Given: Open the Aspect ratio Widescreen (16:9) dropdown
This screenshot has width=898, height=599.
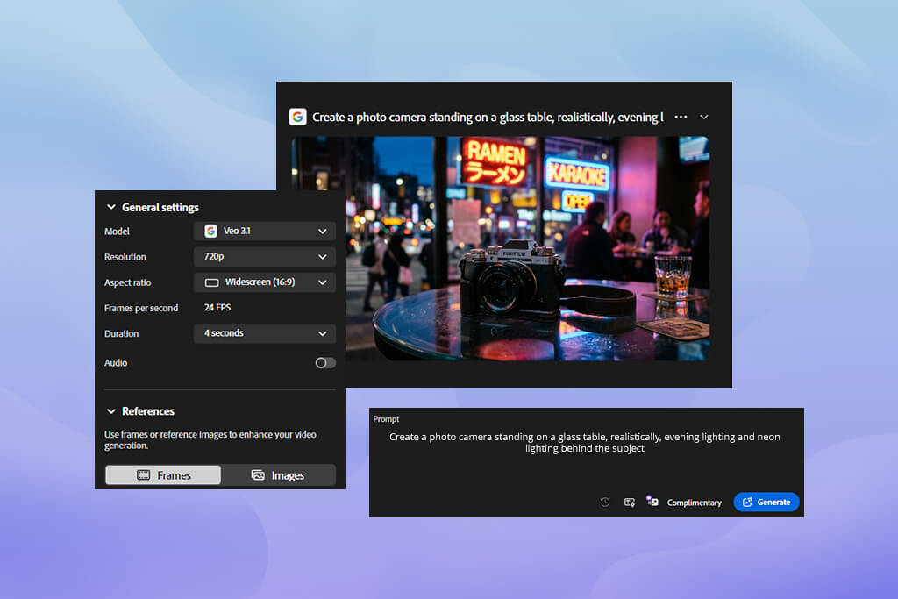Looking at the screenshot, I should click(265, 282).
